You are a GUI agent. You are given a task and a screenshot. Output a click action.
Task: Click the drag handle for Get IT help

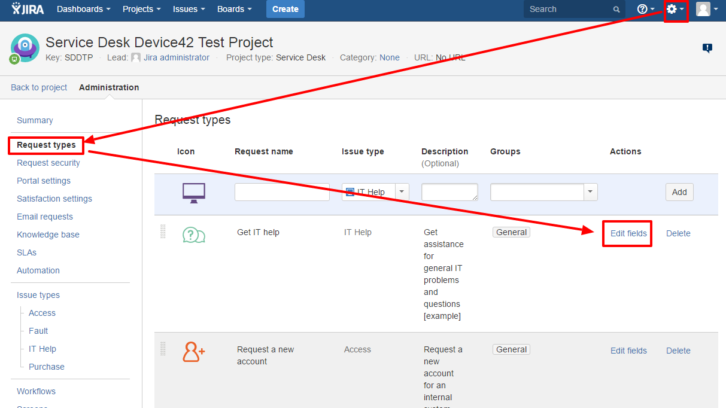(x=163, y=232)
